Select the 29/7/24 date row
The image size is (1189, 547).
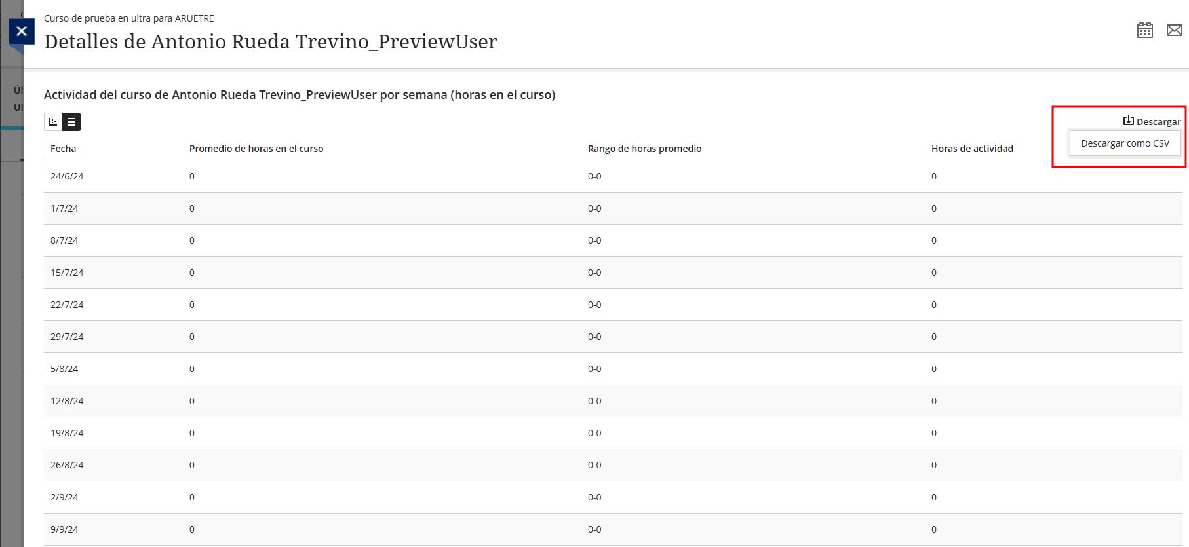[67, 337]
